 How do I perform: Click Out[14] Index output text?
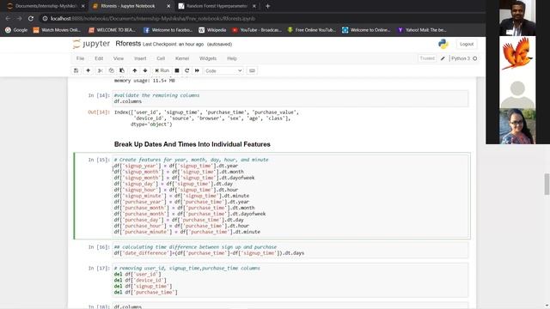click(x=206, y=118)
